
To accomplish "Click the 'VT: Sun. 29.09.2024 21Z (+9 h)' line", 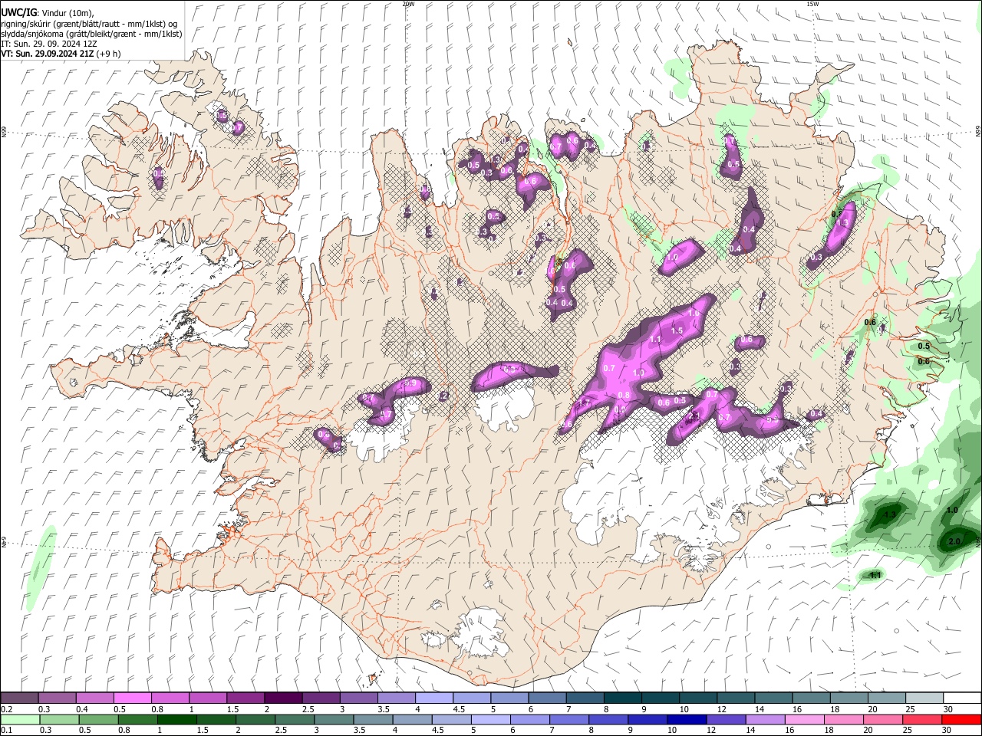I will coord(60,55).
